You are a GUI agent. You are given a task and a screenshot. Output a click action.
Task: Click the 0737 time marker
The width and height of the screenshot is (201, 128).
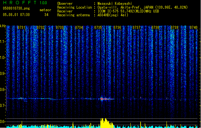136,28
